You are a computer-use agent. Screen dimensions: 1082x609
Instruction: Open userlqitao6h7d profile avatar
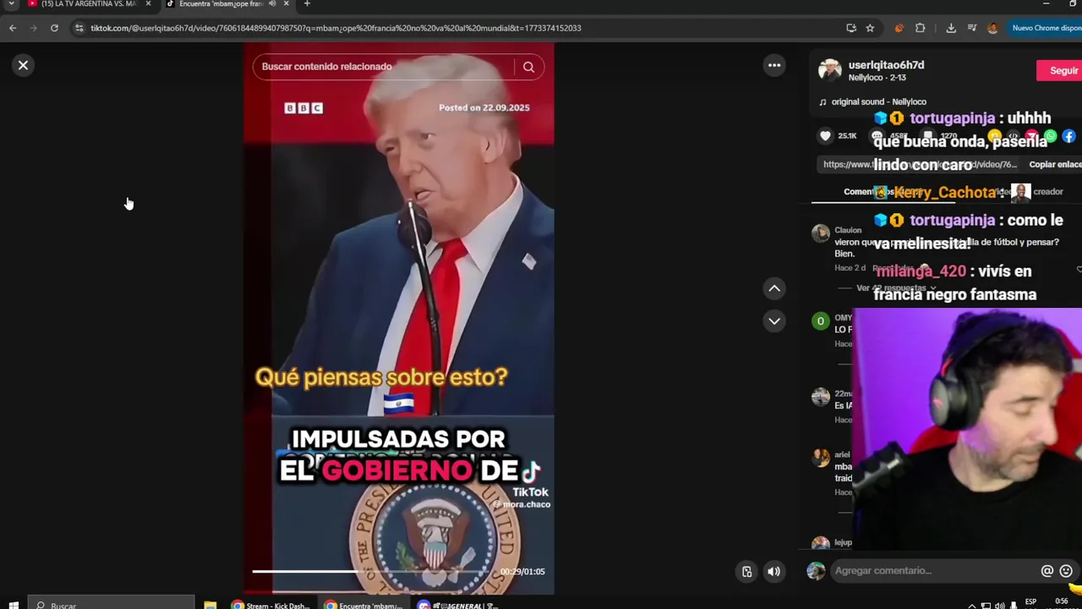coord(829,70)
